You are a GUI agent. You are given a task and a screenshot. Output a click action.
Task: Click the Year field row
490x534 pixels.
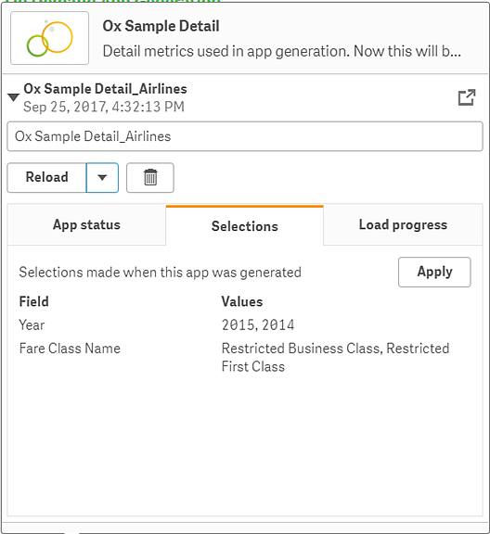(x=32, y=324)
